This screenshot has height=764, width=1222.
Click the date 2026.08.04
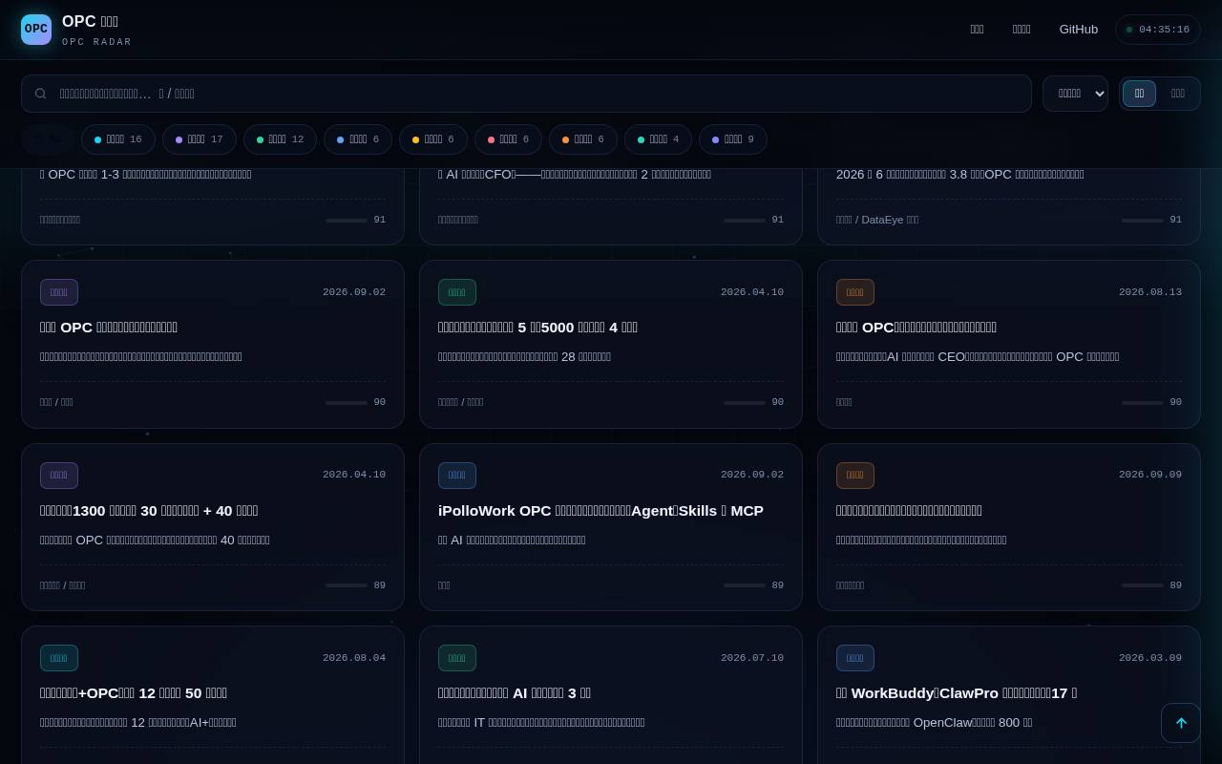(354, 658)
